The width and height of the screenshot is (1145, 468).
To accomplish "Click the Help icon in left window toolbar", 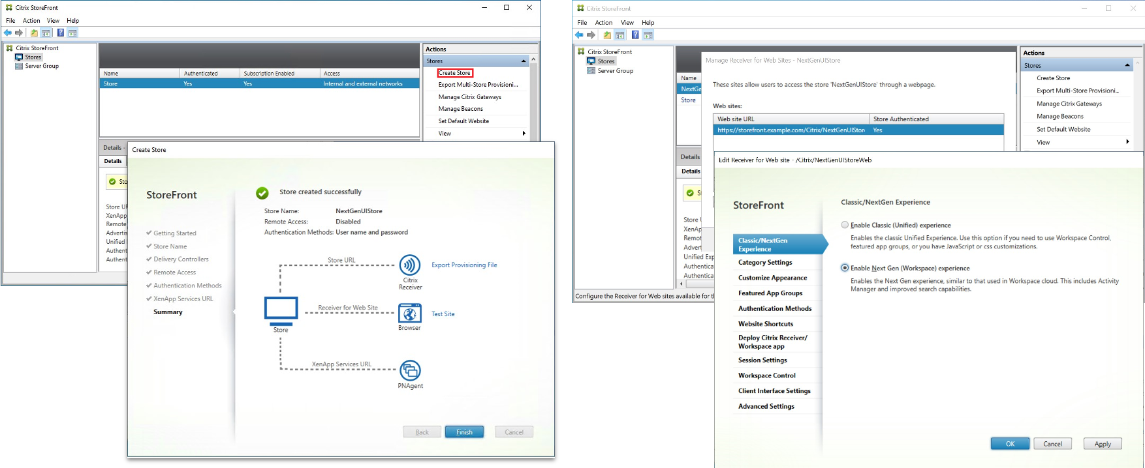I will (x=60, y=33).
